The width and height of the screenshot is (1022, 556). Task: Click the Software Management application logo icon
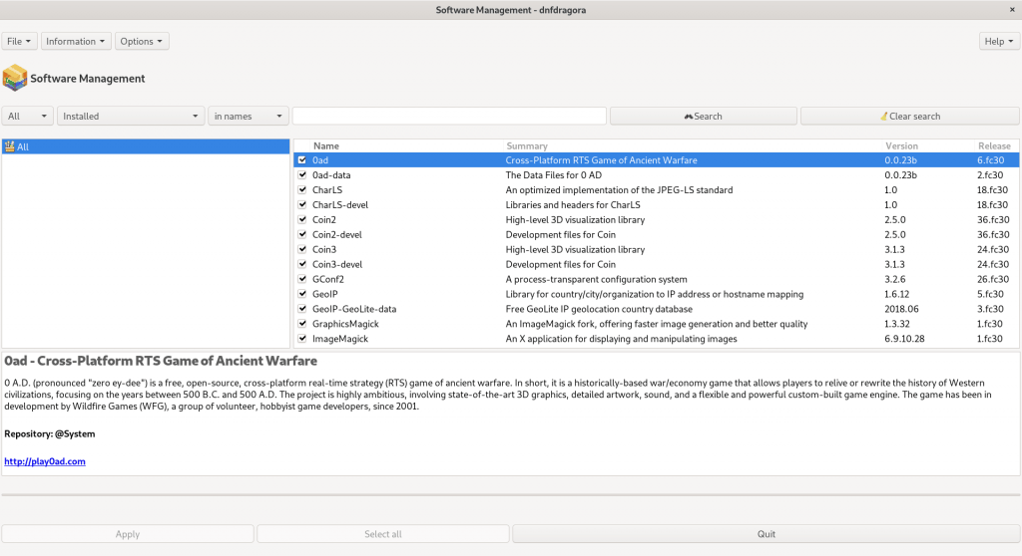[x=15, y=78]
